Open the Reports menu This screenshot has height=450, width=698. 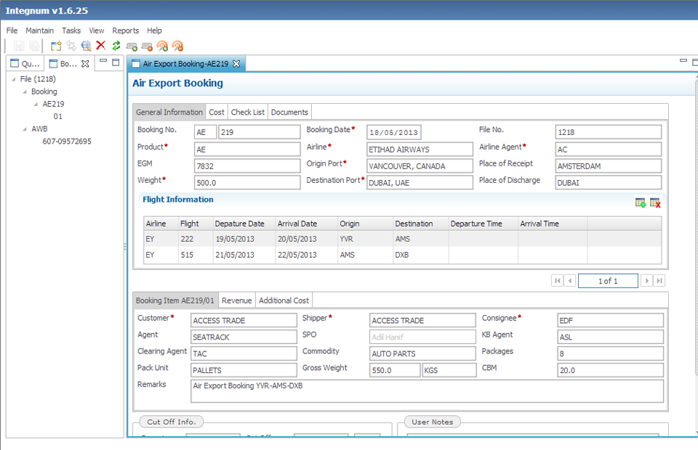coord(125,30)
